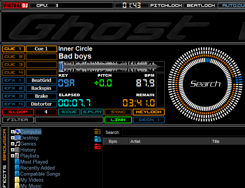This screenshot has width=245, height=188.
Task: Click the blue add-folder icon
Action: [98, 139]
